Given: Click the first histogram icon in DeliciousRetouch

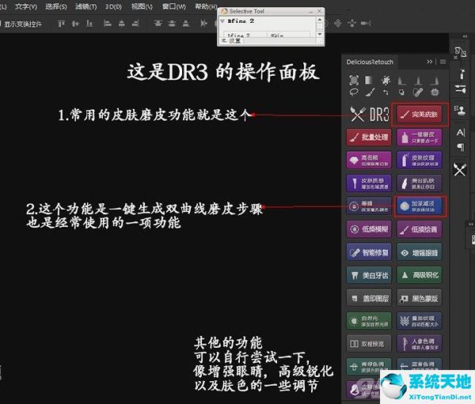Looking at the screenshot, I should [x=402, y=80].
